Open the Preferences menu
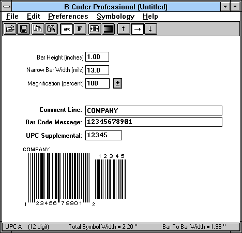The image size is (242, 233). pyautogui.click(x=68, y=17)
